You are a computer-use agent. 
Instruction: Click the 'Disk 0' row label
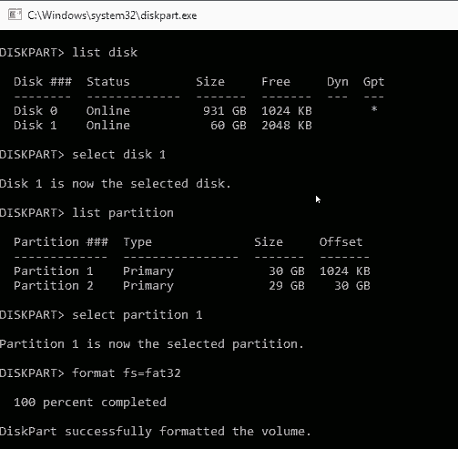coord(36,111)
